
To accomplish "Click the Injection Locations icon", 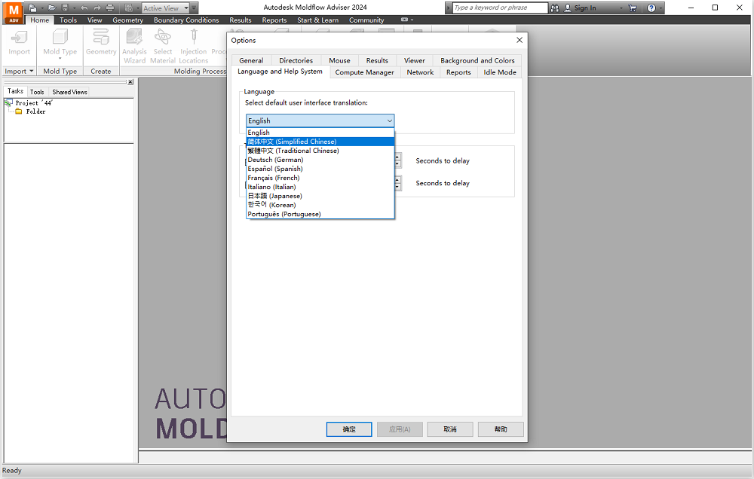I will [x=194, y=37].
